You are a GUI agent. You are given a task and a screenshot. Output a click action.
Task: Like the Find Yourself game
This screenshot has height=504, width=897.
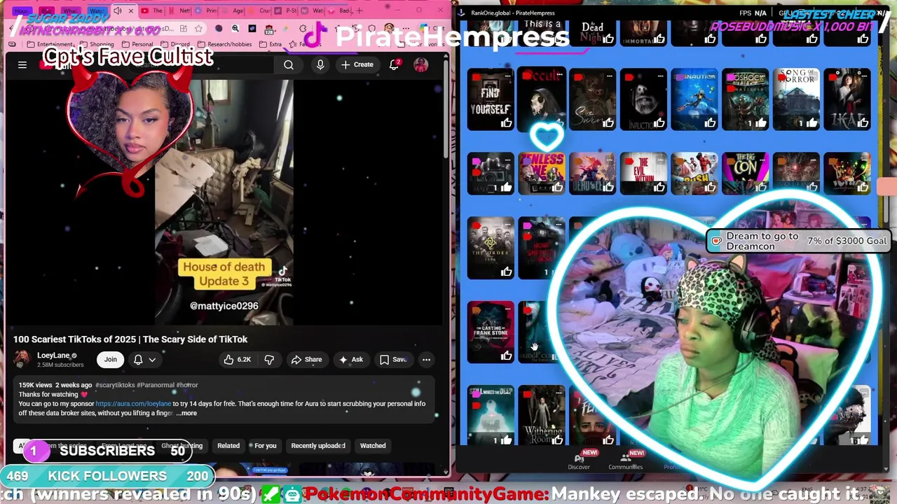506,123
